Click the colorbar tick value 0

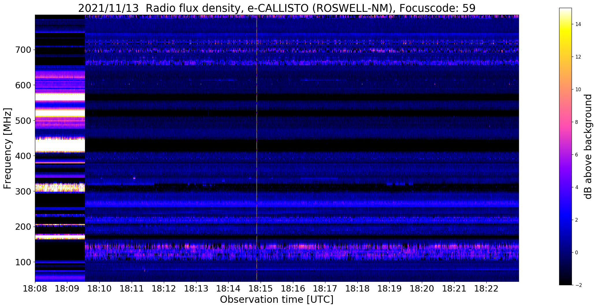point(577,253)
